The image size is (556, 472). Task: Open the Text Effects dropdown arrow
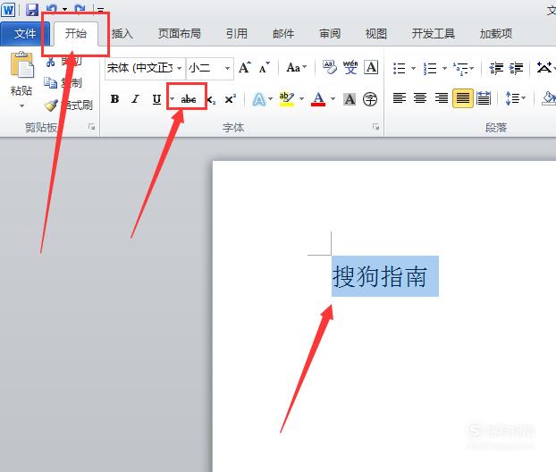click(271, 99)
